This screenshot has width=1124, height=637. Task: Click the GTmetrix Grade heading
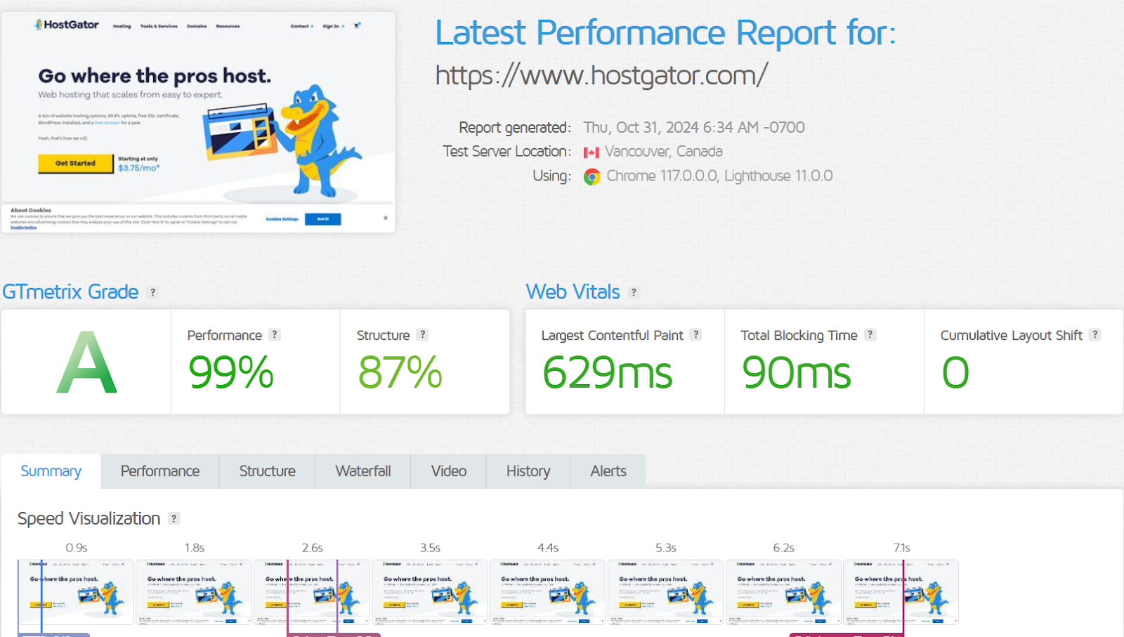click(70, 292)
